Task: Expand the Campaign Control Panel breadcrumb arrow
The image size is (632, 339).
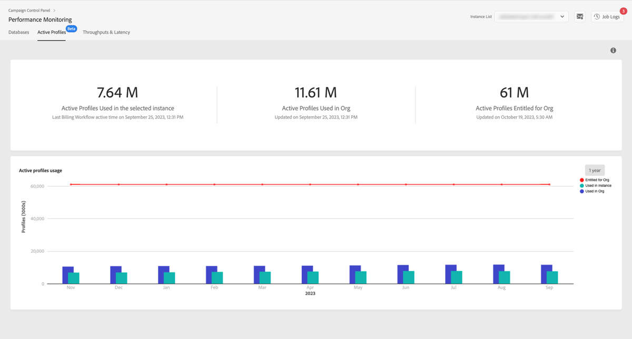Action: point(54,9)
